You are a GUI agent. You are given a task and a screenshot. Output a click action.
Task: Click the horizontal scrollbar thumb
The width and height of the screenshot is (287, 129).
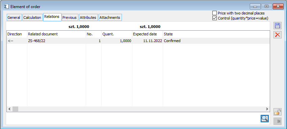(16, 109)
